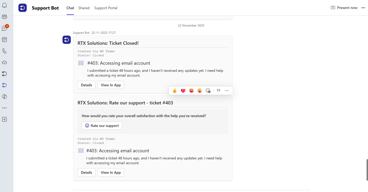Click 'Created via MS Teams' in Rate support card
This screenshot has width=368, height=192.
pos(96,139)
